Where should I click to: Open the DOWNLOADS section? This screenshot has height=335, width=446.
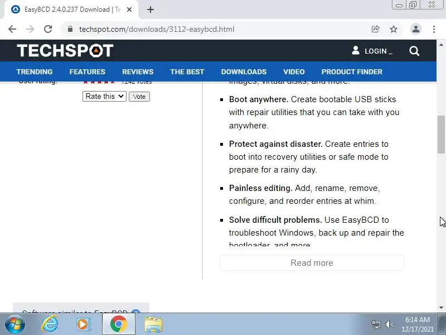(x=244, y=72)
